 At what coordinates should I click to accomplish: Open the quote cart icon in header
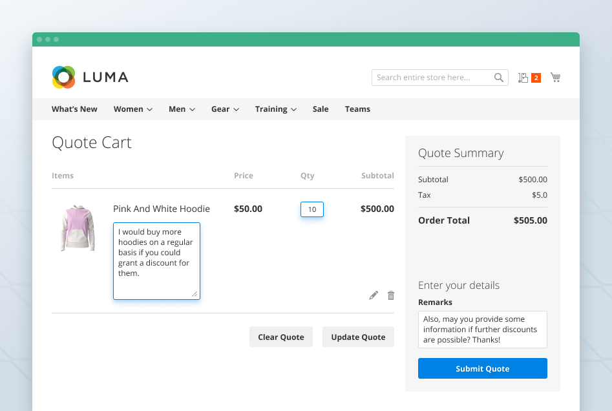coord(523,78)
